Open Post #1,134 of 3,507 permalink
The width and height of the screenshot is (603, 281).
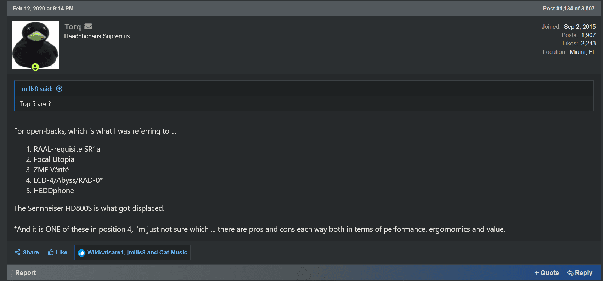tap(569, 9)
